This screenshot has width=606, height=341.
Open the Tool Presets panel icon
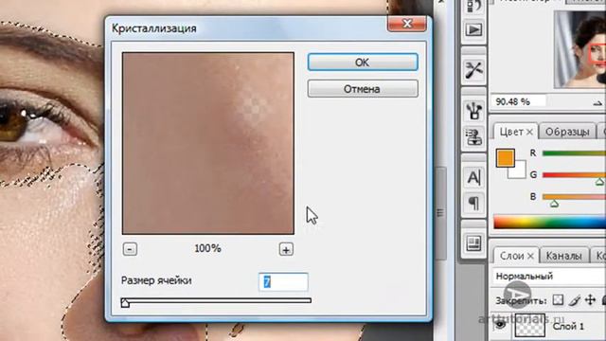click(473, 70)
